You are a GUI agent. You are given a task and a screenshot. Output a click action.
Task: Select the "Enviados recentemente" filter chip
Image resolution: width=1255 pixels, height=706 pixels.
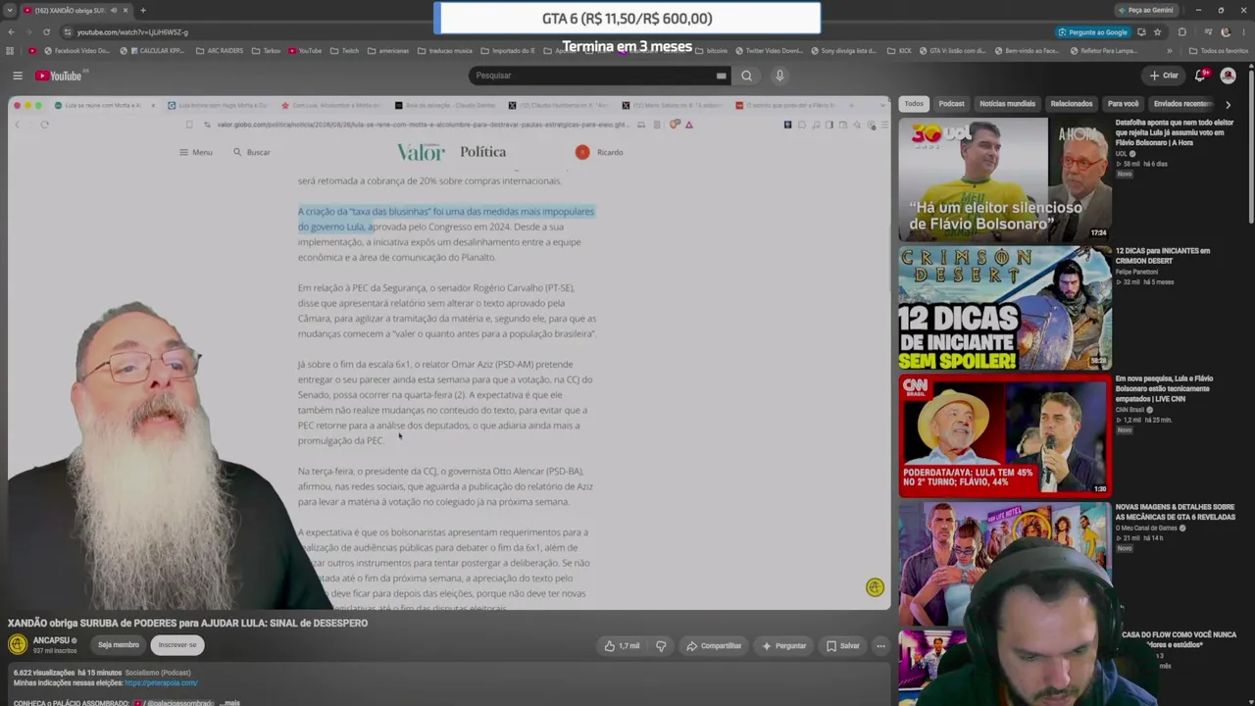1182,104
